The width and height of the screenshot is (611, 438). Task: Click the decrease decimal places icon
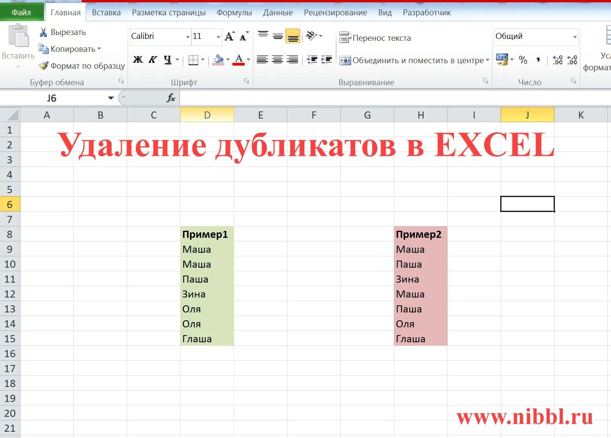coord(572,60)
